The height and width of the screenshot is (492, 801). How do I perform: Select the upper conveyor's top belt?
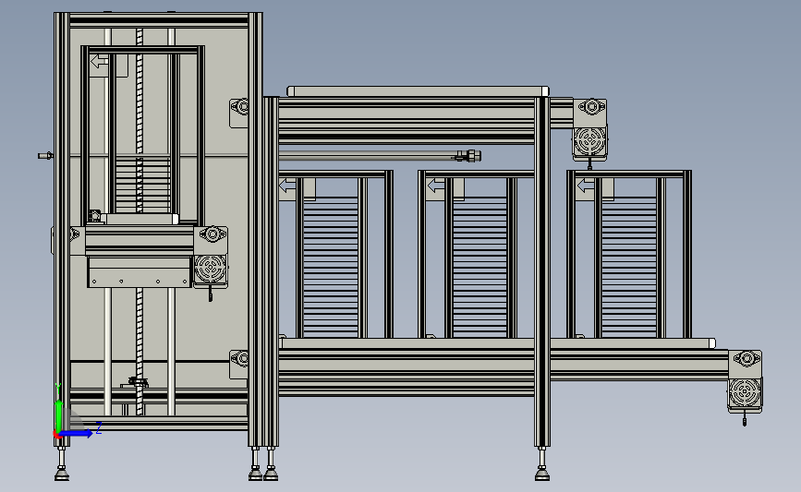pyautogui.click(x=418, y=91)
